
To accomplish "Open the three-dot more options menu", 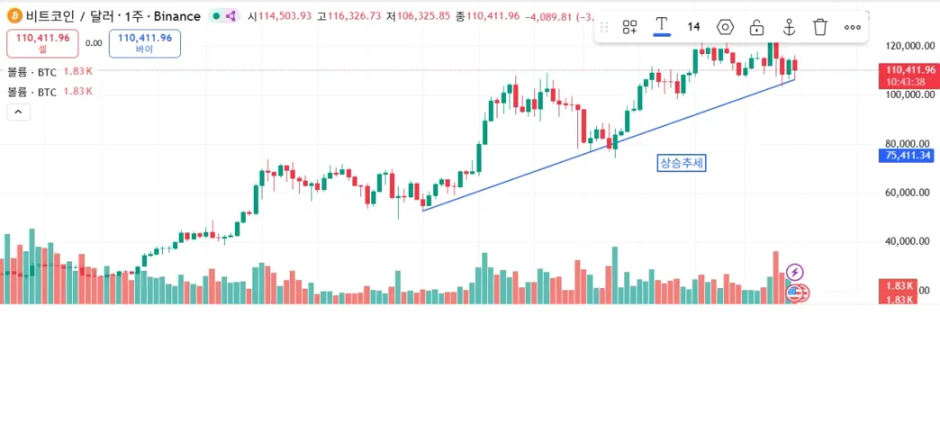I will pyautogui.click(x=852, y=27).
